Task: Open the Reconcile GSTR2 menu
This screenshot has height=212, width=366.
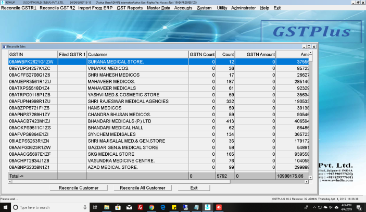Action: pyautogui.click(x=57, y=8)
